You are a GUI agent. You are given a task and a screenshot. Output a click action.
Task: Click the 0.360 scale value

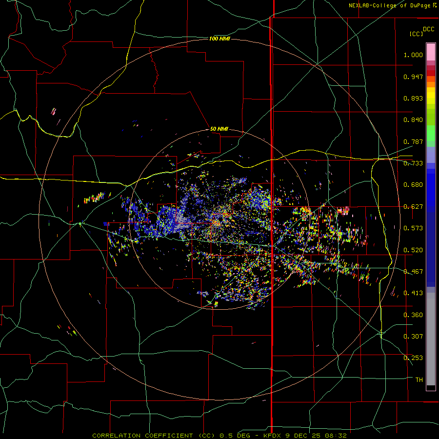pos(413,315)
